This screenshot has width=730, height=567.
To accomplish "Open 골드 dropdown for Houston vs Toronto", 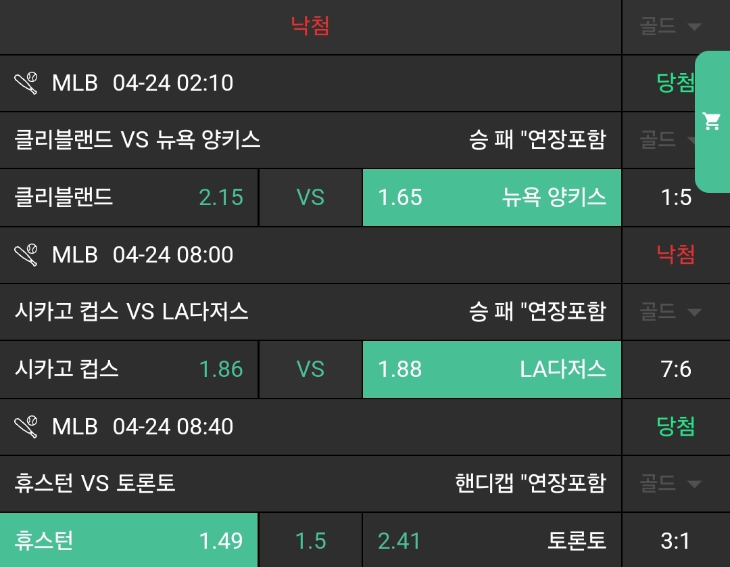I will pos(671,484).
